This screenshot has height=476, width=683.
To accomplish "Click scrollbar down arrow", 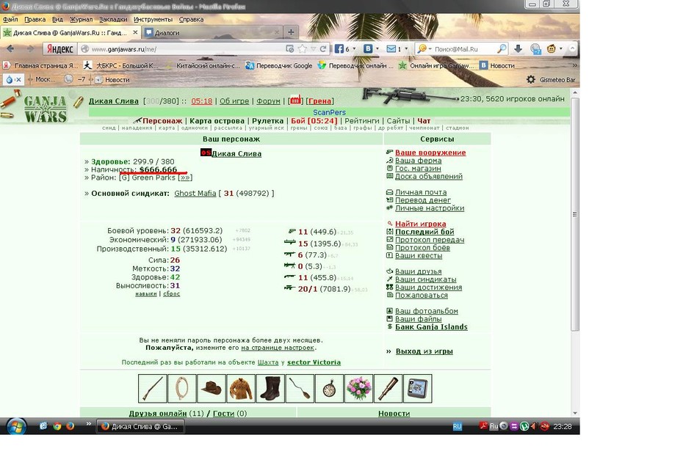I will coord(575,413).
